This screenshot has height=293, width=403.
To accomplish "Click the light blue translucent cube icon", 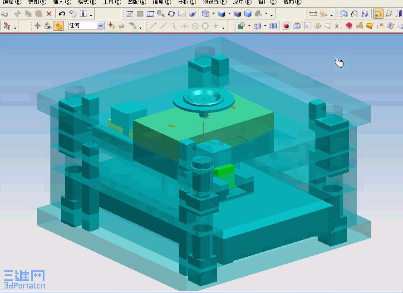I will 248,14.
